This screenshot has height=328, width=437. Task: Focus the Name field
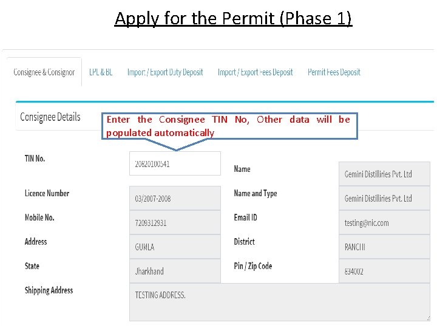384,174
